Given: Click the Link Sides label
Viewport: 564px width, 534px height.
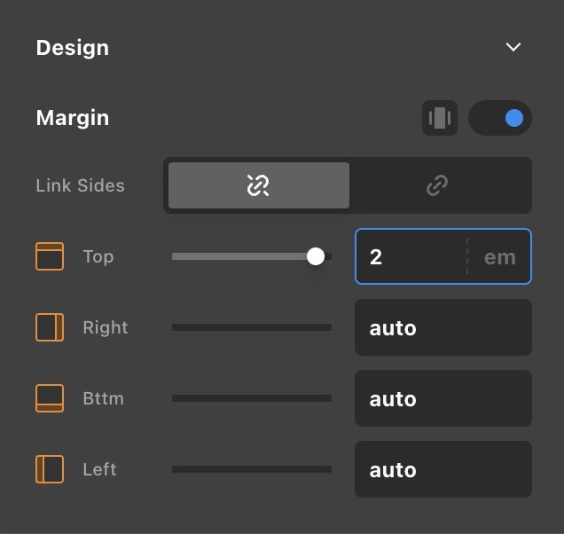Looking at the screenshot, I should point(80,185).
